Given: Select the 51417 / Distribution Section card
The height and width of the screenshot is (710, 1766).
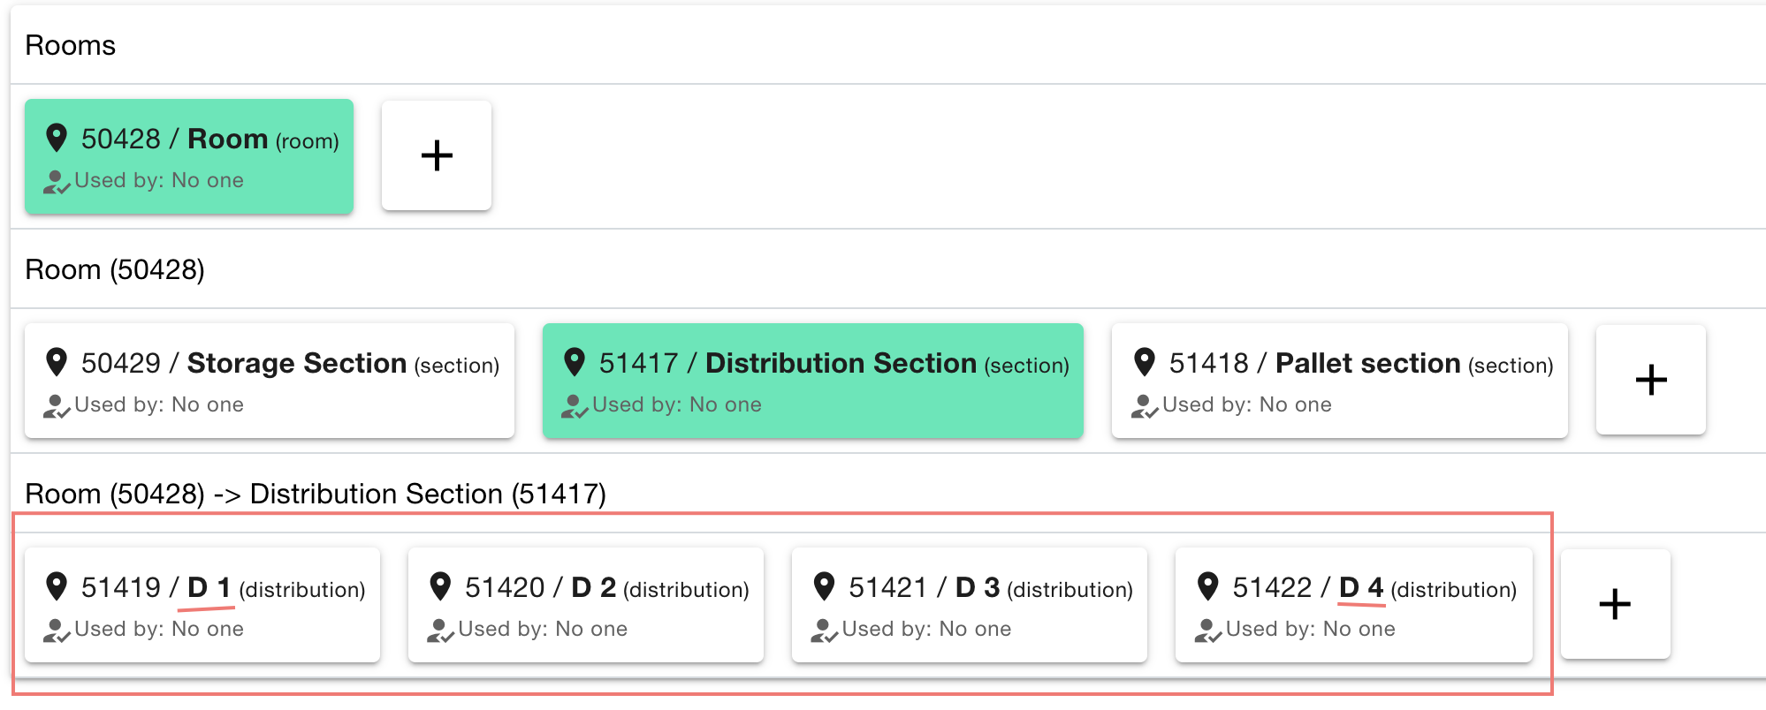Looking at the screenshot, I should pos(813,381).
